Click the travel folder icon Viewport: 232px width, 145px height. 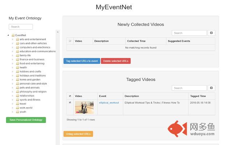click(17, 104)
